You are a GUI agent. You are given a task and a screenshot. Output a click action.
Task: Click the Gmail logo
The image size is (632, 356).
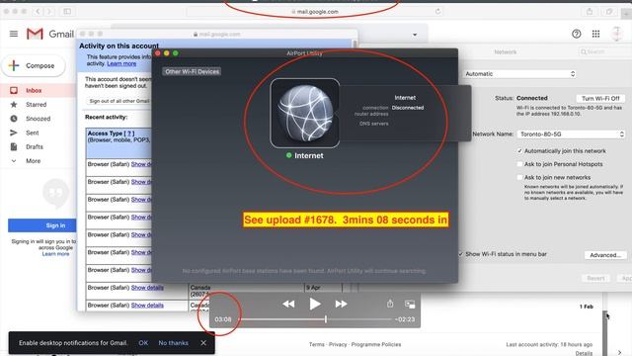50,34
